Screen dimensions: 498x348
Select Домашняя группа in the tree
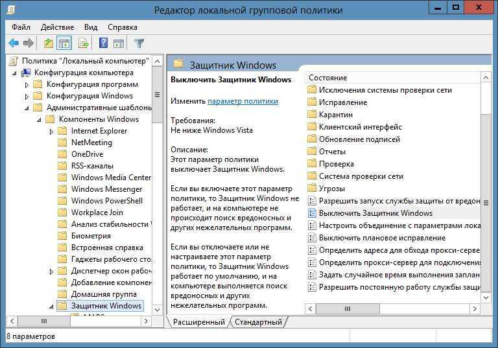coord(104,294)
